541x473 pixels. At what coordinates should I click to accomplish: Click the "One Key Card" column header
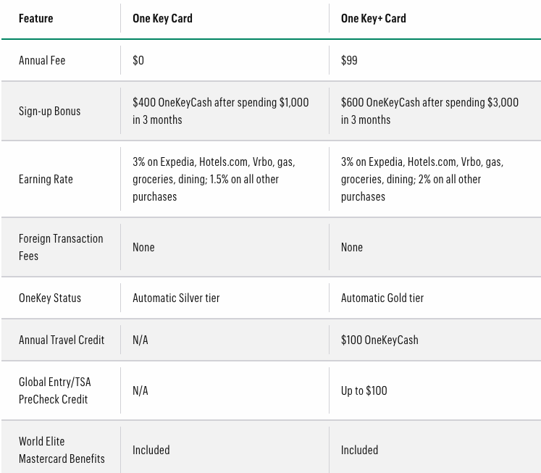162,18
